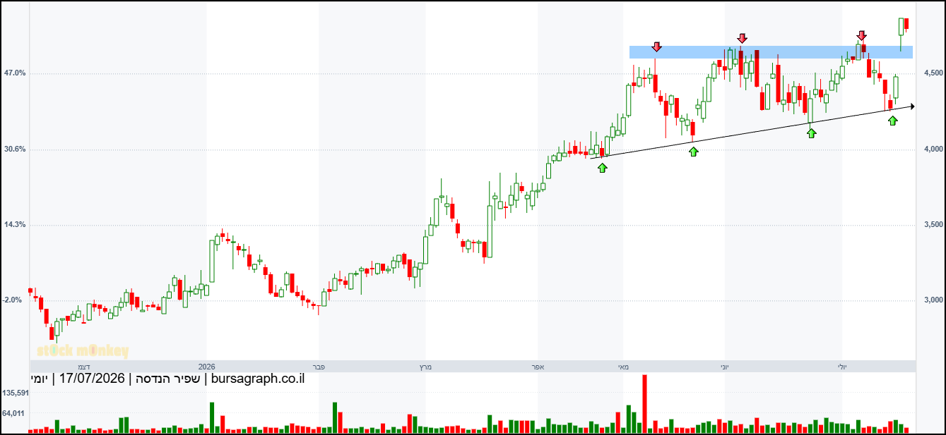Select the date 17/07/2026 in the caption
This screenshot has height=435, width=946.
pos(93,379)
